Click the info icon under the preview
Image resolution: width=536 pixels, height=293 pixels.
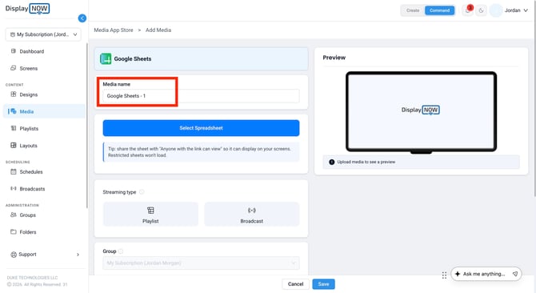[x=331, y=162]
